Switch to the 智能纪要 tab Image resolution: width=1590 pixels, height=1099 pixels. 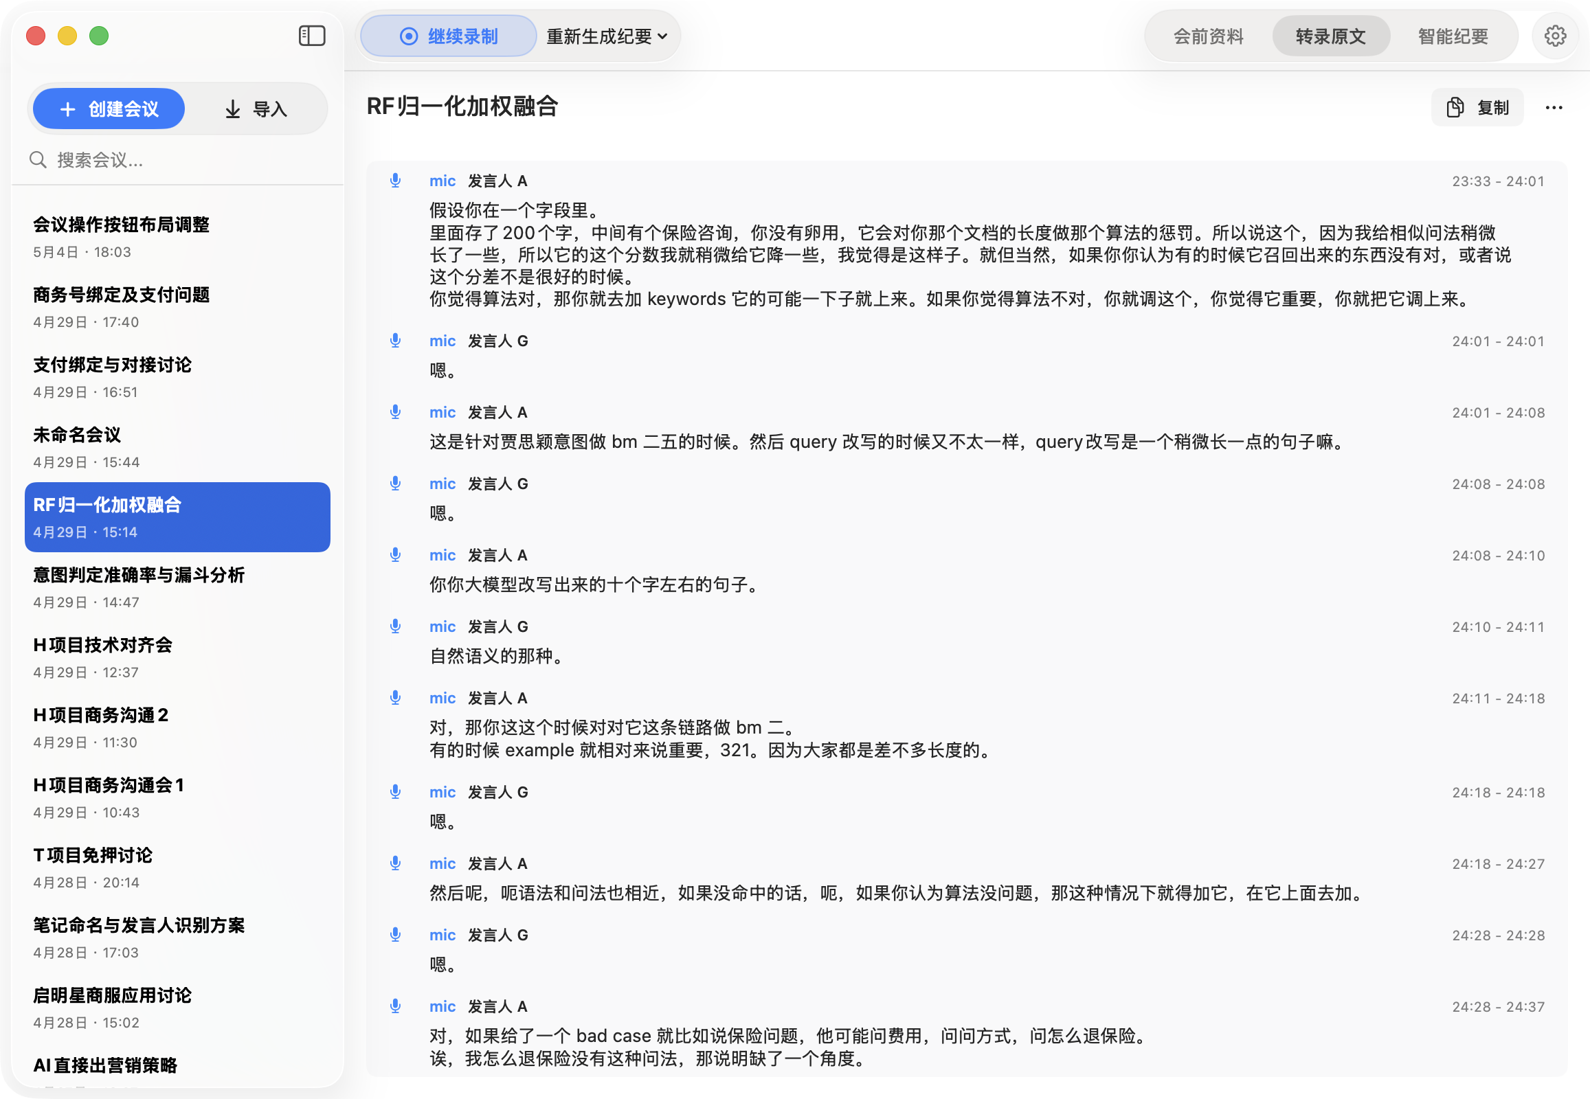[1452, 36]
